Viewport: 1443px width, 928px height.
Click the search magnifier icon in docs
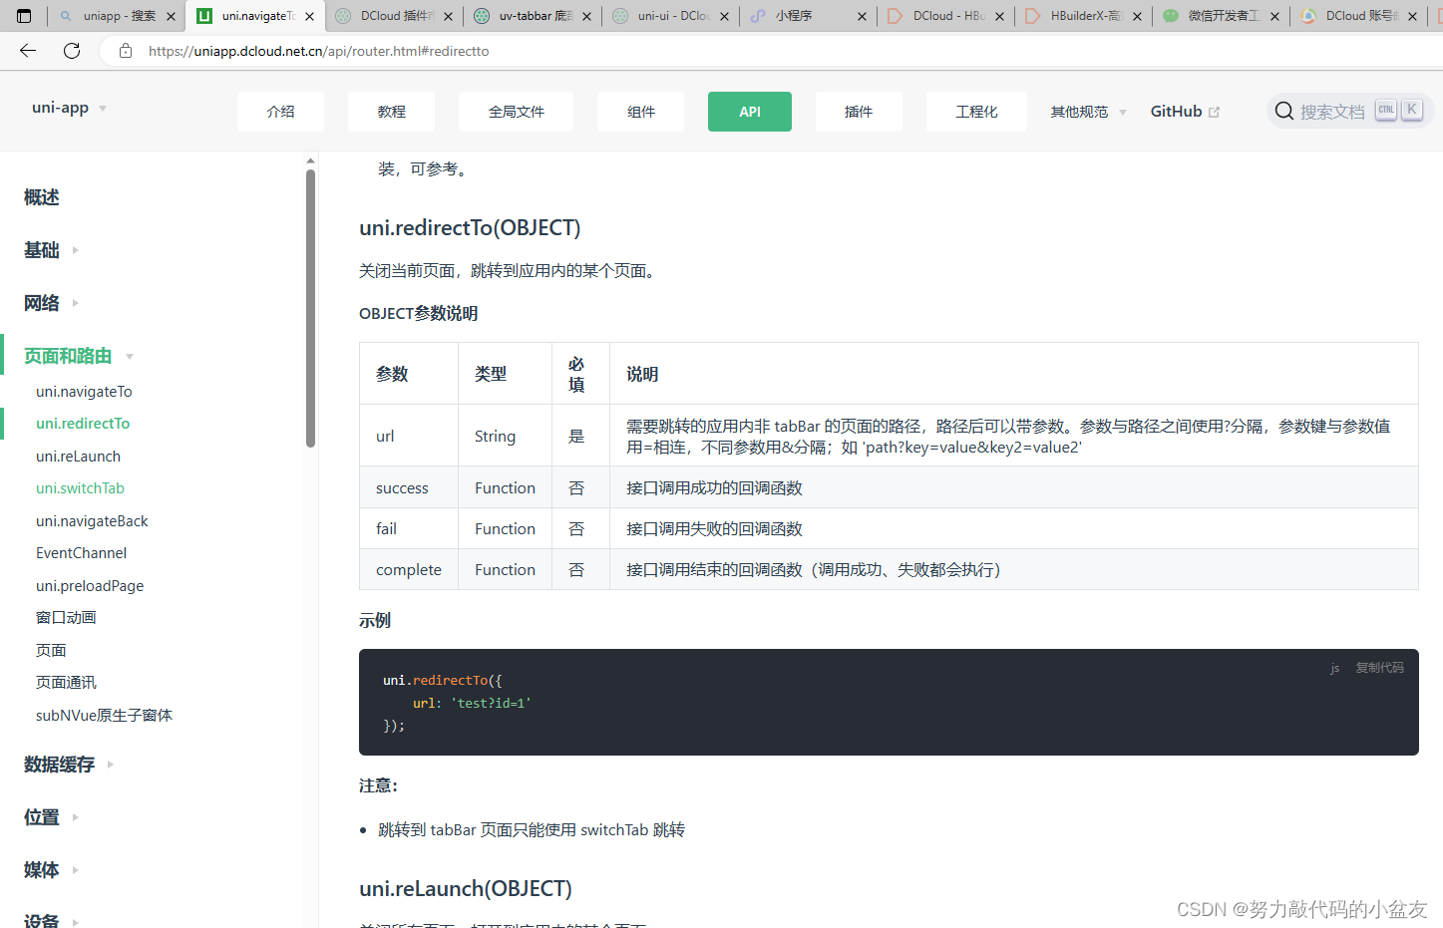(1284, 111)
